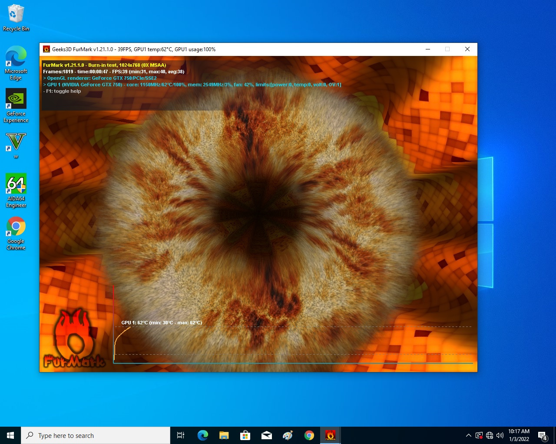
Task: Open the volume control in system tray
Action: (500, 435)
